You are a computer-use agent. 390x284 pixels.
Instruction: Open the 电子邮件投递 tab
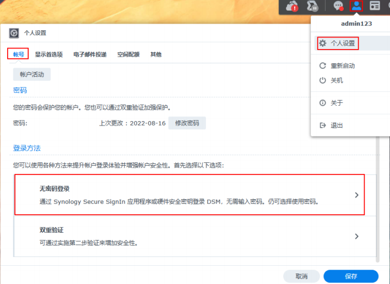pos(90,54)
